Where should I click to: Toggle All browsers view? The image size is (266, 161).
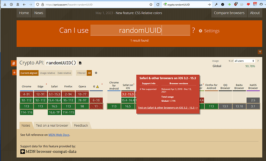89,73
